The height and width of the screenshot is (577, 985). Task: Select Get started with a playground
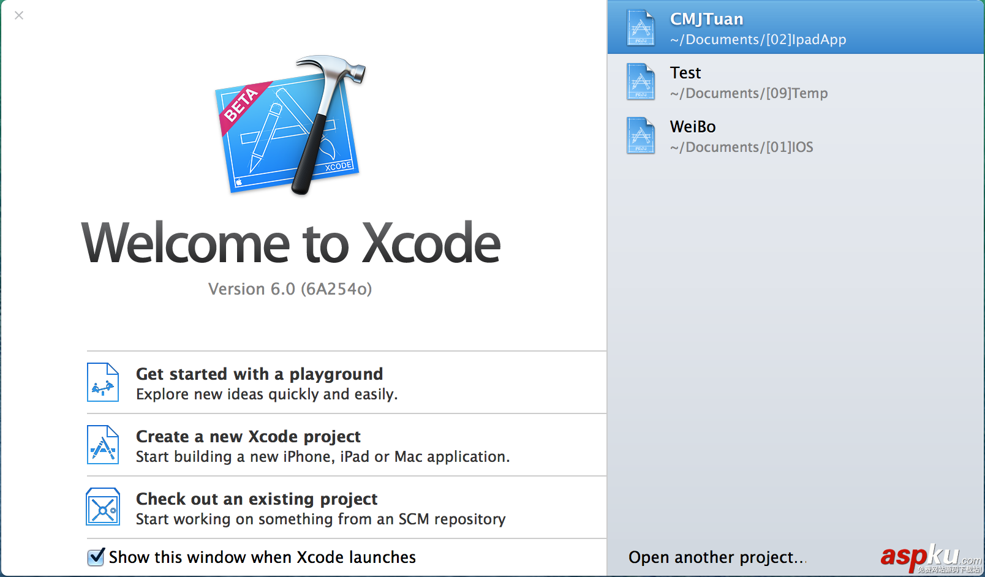click(x=259, y=374)
